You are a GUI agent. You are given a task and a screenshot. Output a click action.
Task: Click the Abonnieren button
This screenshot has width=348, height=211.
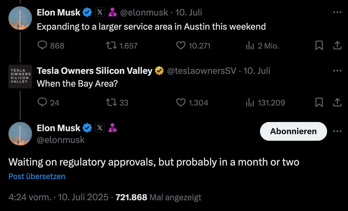point(293,131)
